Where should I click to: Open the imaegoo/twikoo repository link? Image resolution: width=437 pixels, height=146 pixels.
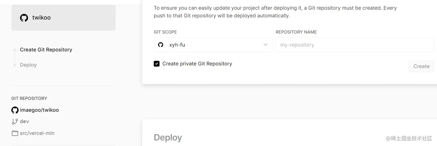(x=39, y=110)
